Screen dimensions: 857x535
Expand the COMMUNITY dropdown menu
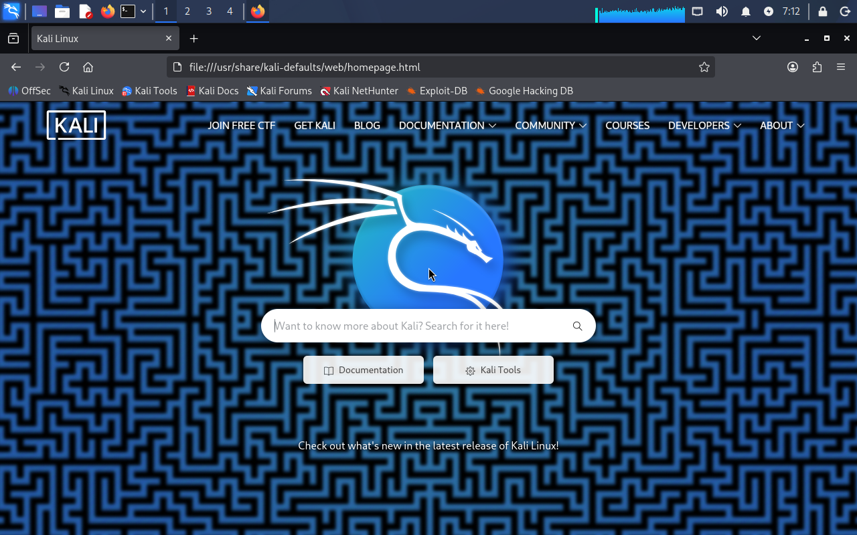(550, 126)
